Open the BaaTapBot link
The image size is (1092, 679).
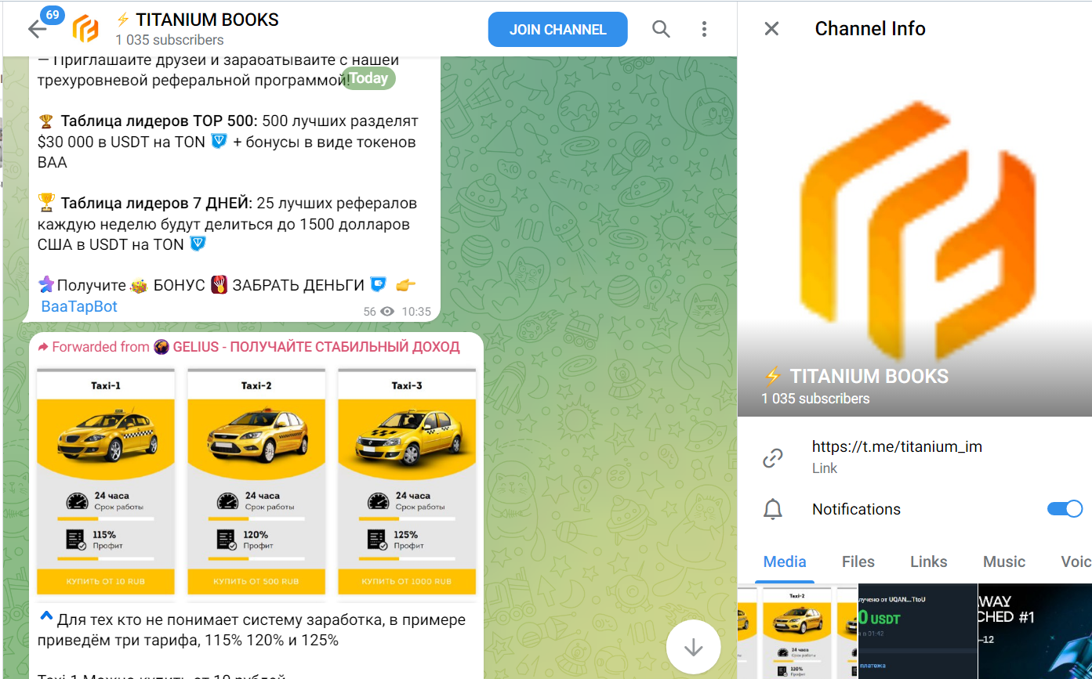click(79, 306)
